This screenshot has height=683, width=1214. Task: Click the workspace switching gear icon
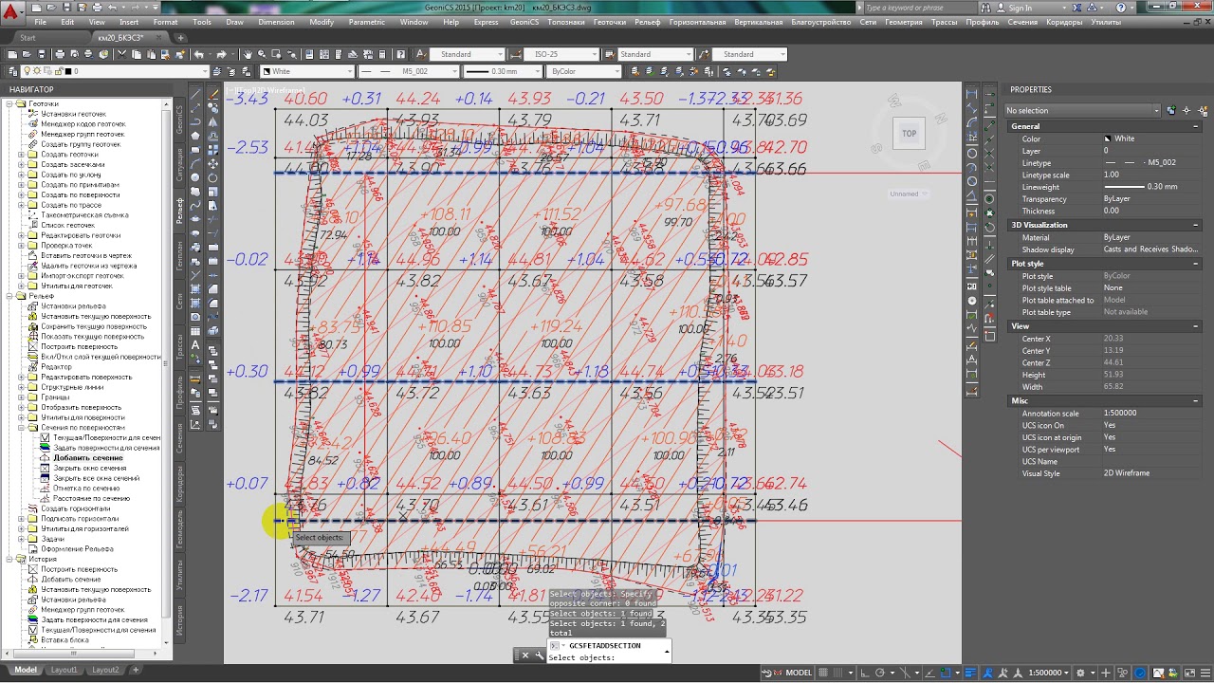[x=1080, y=673]
